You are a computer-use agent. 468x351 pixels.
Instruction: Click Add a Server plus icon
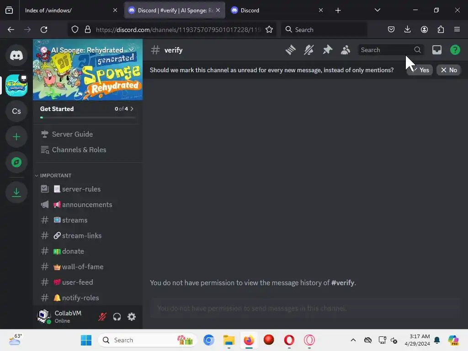coord(16,137)
